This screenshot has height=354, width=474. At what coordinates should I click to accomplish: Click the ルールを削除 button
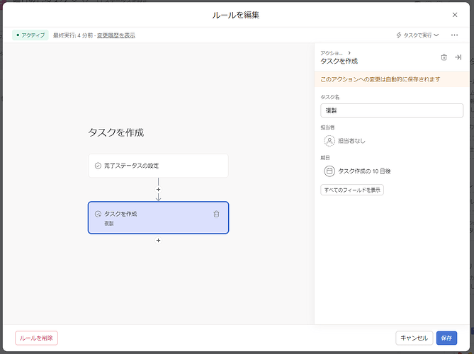(36, 338)
